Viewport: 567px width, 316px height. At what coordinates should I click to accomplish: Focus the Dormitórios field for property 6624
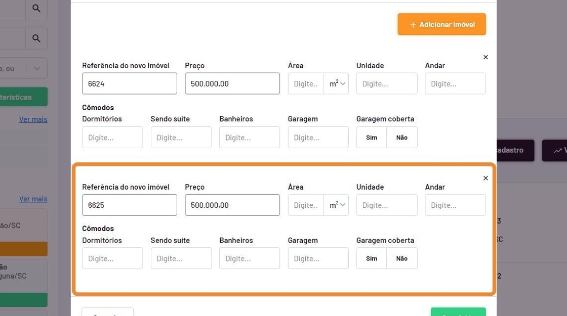coord(112,138)
